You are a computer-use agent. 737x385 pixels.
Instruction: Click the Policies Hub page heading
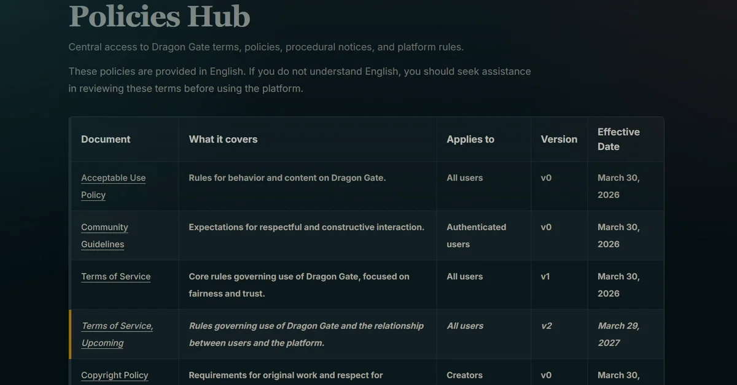pyautogui.click(x=159, y=15)
